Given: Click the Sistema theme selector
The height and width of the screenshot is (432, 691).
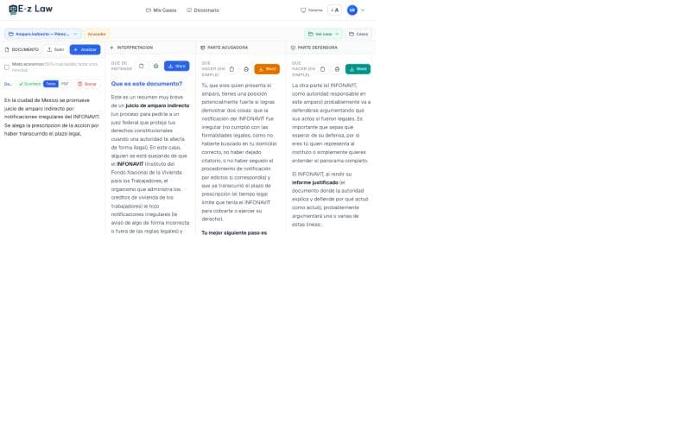Looking at the screenshot, I should click(x=311, y=10).
